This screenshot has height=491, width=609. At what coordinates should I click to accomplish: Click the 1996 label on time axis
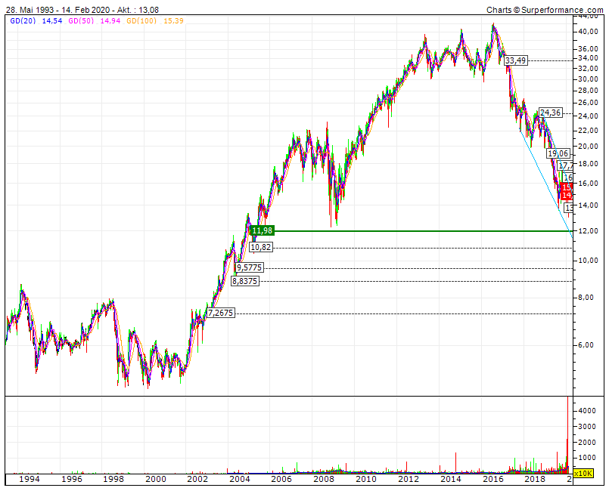(x=72, y=480)
